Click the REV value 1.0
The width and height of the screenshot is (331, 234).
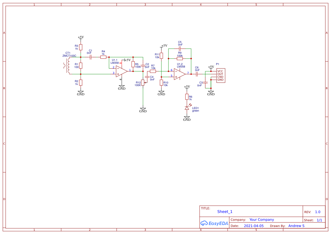(318, 212)
